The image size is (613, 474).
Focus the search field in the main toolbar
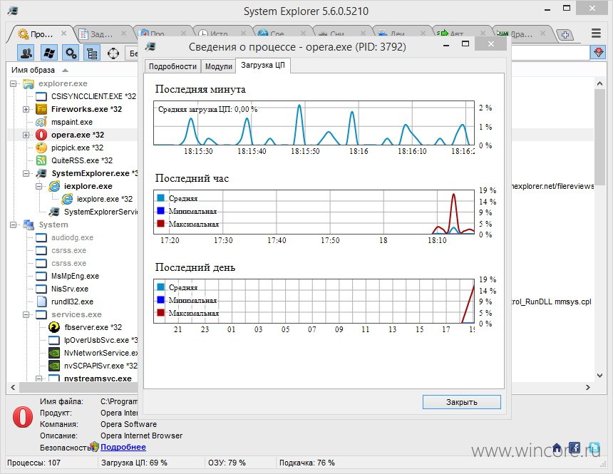click(x=550, y=53)
